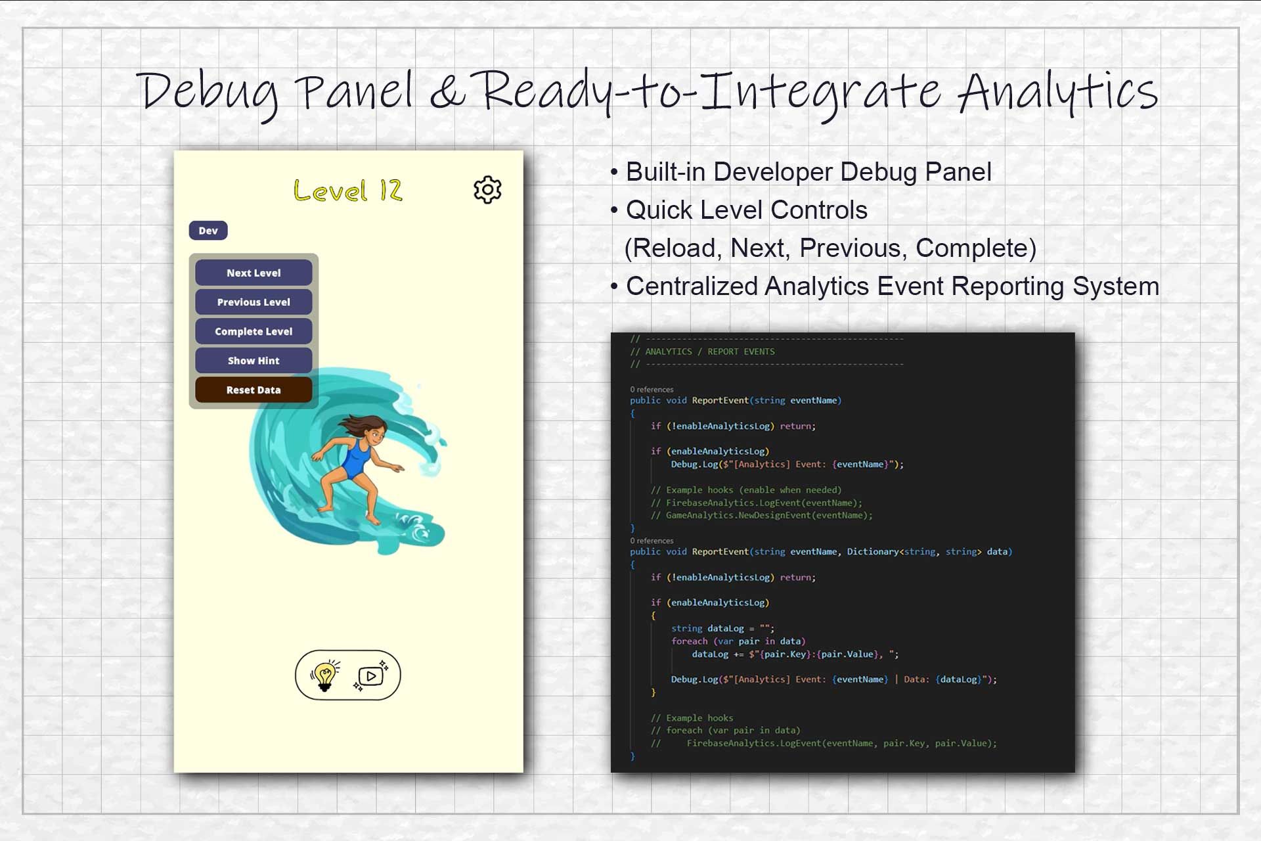This screenshot has height=841, width=1261.
Task: Click the 'Centralized Analytics Event Reporting System' bullet
Action: click(892, 286)
